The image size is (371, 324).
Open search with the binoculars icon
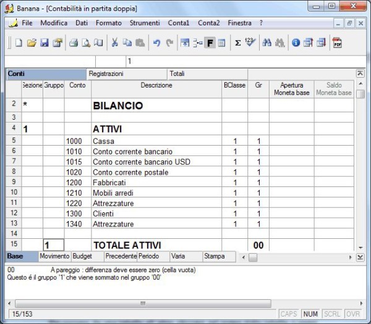267,43
